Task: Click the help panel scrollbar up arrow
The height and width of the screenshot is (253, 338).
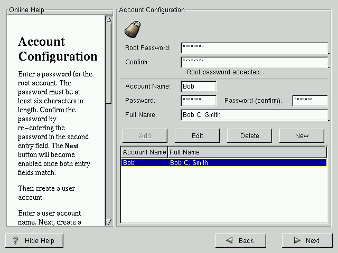Action: click(x=109, y=20)
